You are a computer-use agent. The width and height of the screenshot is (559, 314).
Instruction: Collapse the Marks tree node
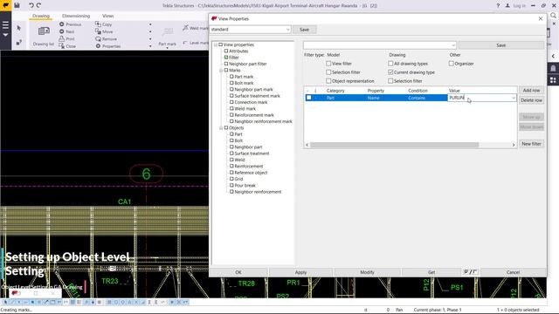[221, 71]
